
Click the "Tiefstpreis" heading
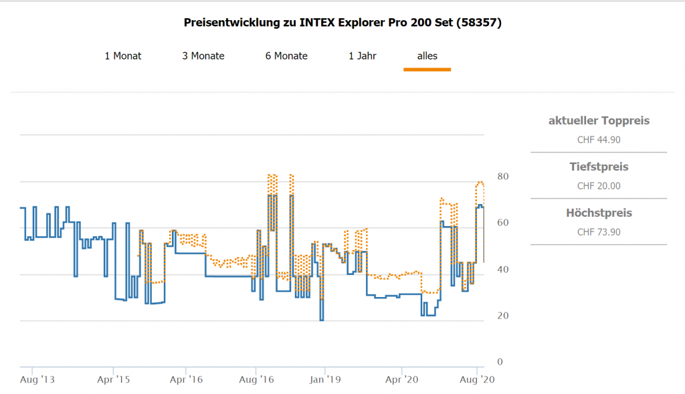pyautogui.click(x=599, y=167)
